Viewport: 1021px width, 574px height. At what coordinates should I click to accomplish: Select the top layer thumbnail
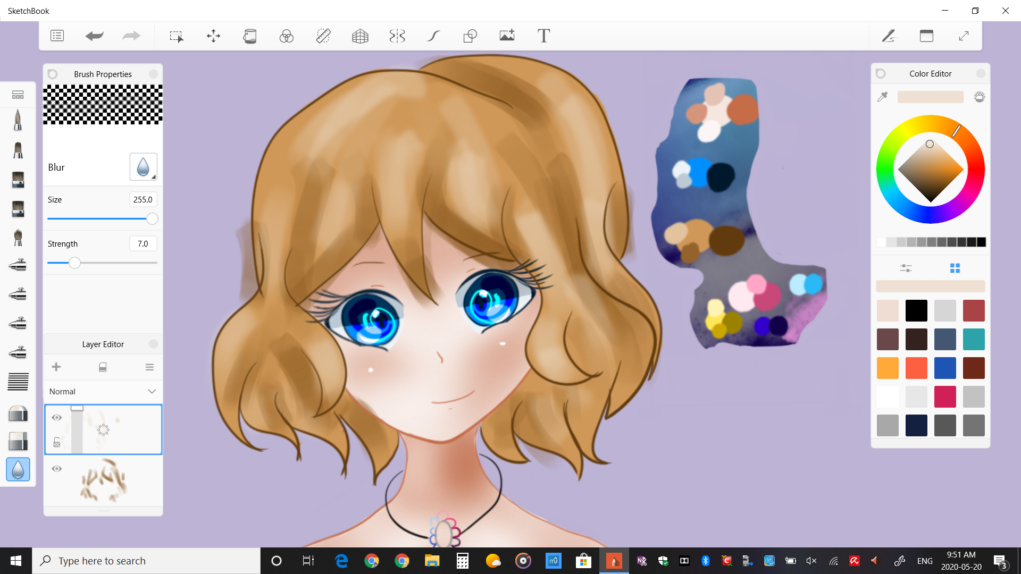coord(103,429)
